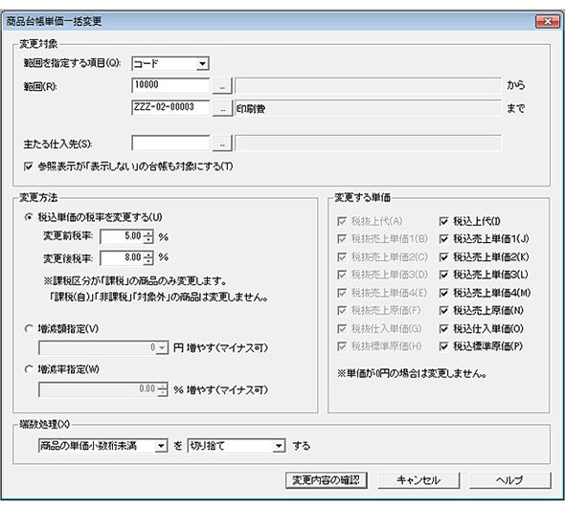Click the キャンセル button
Image resolution: width=565 pixels, height=510 pixels.
(x=418, y=480)
